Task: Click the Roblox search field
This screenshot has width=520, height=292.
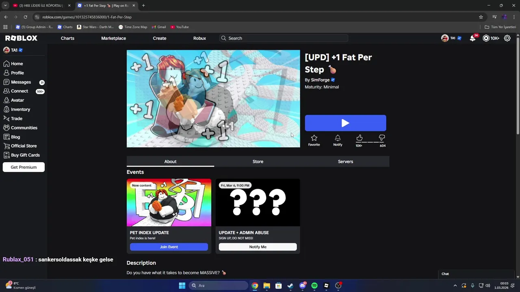Action: tap(284, 38)
